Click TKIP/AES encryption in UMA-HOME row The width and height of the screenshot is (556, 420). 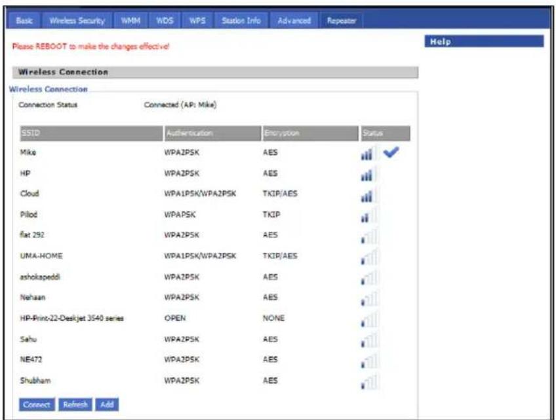pyautogui.click(x=280, y=256)
